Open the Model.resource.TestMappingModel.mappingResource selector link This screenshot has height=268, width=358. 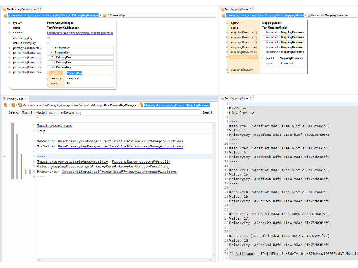(x=80, y=33)
